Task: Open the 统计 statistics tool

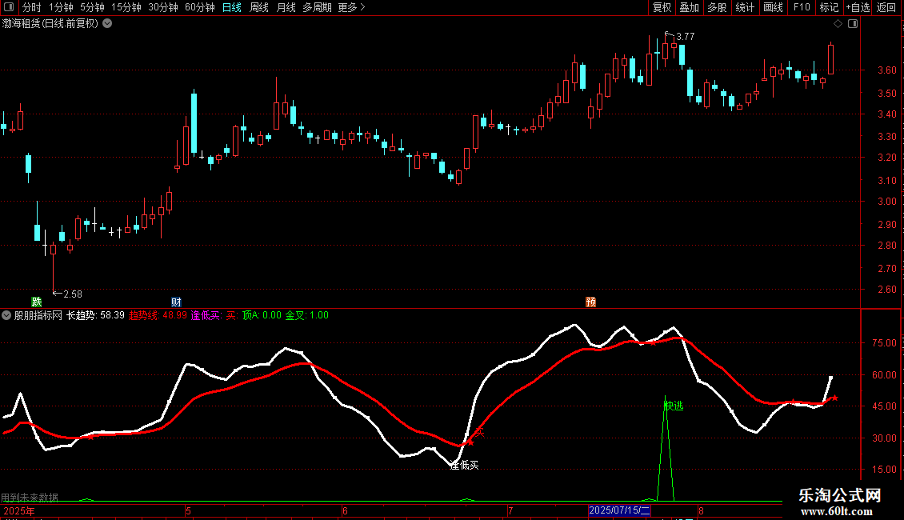Action: pyautogui.click(x=745, y=7)
